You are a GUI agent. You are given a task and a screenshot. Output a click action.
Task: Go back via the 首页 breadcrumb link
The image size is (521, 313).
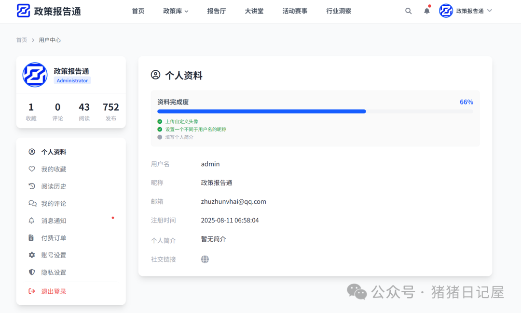point(21,40)
